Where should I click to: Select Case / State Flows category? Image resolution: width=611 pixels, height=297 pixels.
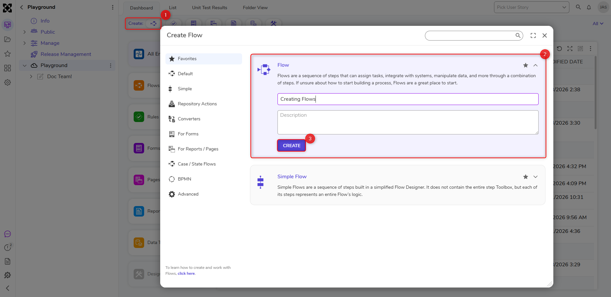point(204,164)
